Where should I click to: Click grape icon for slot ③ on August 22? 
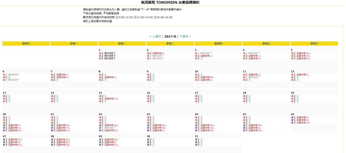pyautogui.click(x=100, y=130)
